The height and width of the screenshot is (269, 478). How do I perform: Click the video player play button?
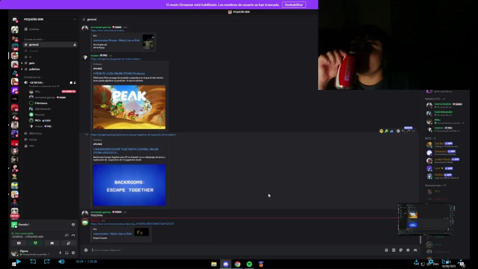(18, 262)
